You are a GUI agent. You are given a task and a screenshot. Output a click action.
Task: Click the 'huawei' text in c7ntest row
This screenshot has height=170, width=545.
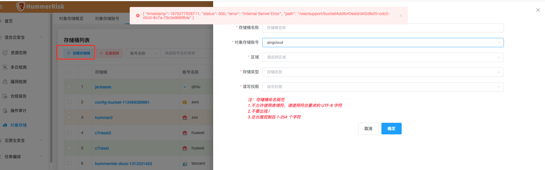coord(198,148)
